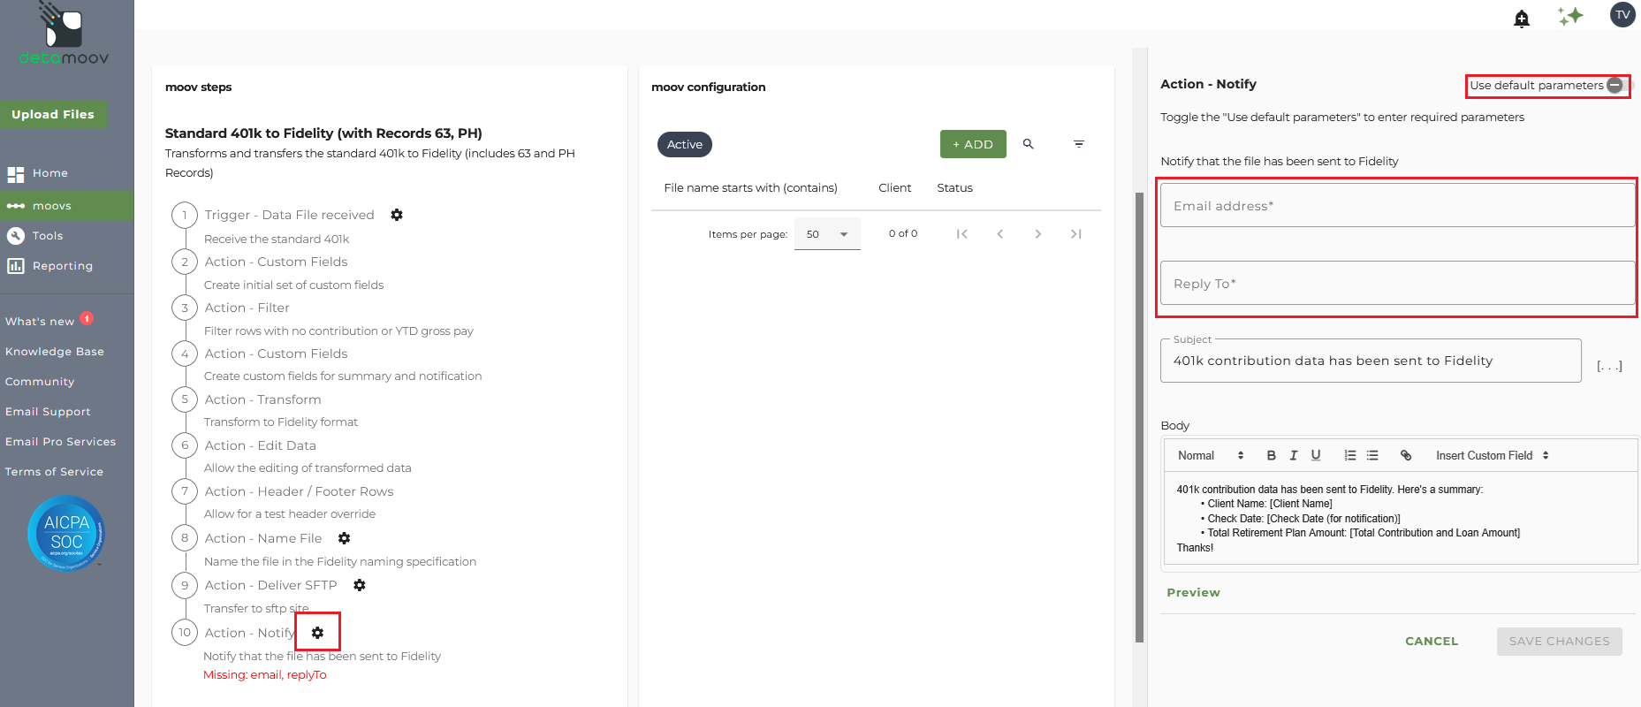Select step 3 'Action - Filter'
1641x707 pixels.
[247, 308]
